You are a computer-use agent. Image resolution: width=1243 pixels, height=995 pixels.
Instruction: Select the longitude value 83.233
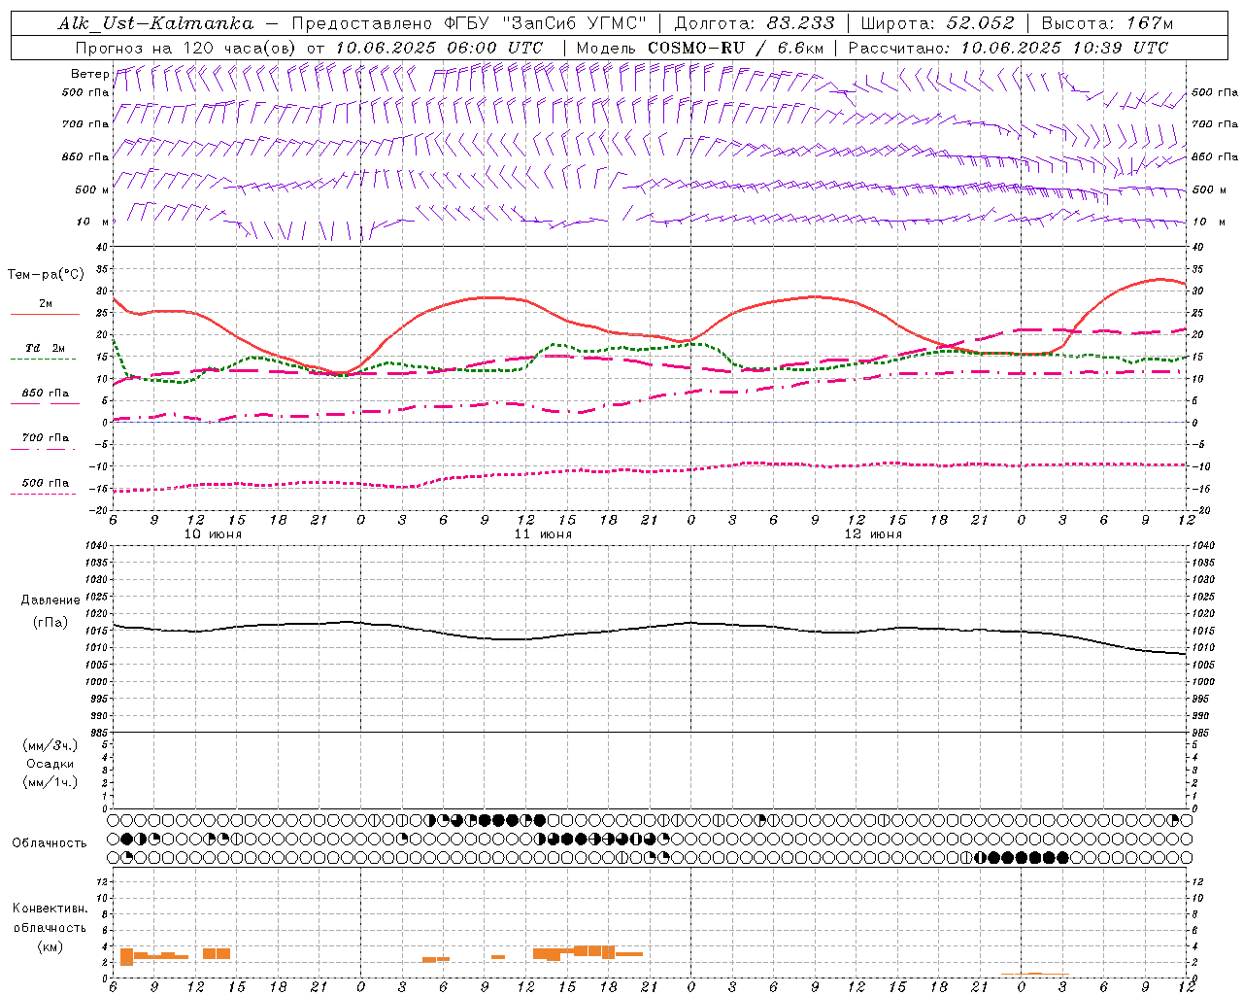coord(800,24)
